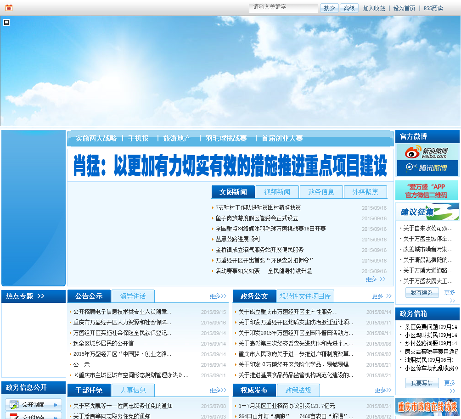Open the Tencent Weibo logo link
Viewport: 461px width, 419px height.
(427, 168)
